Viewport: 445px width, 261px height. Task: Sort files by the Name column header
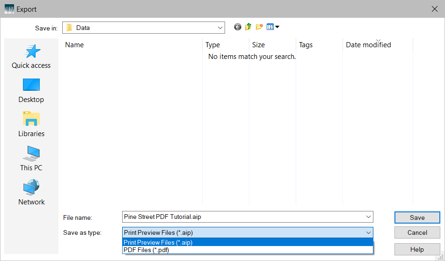coord(133,45)
